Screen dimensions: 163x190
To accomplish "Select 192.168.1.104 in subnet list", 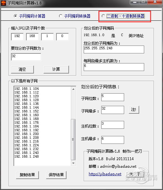I will pos(26,89).
